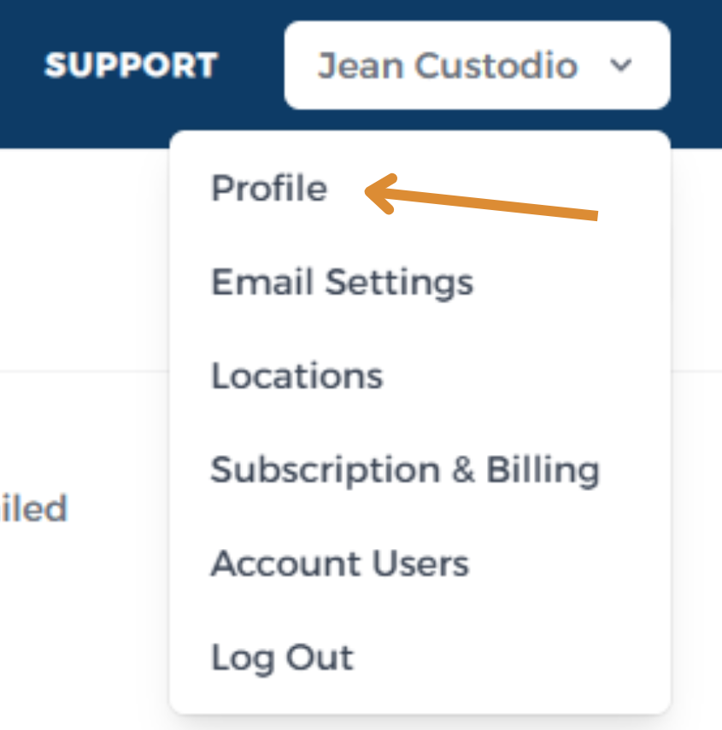
Task: Click the word Account in Account Users
Action: 285,564
